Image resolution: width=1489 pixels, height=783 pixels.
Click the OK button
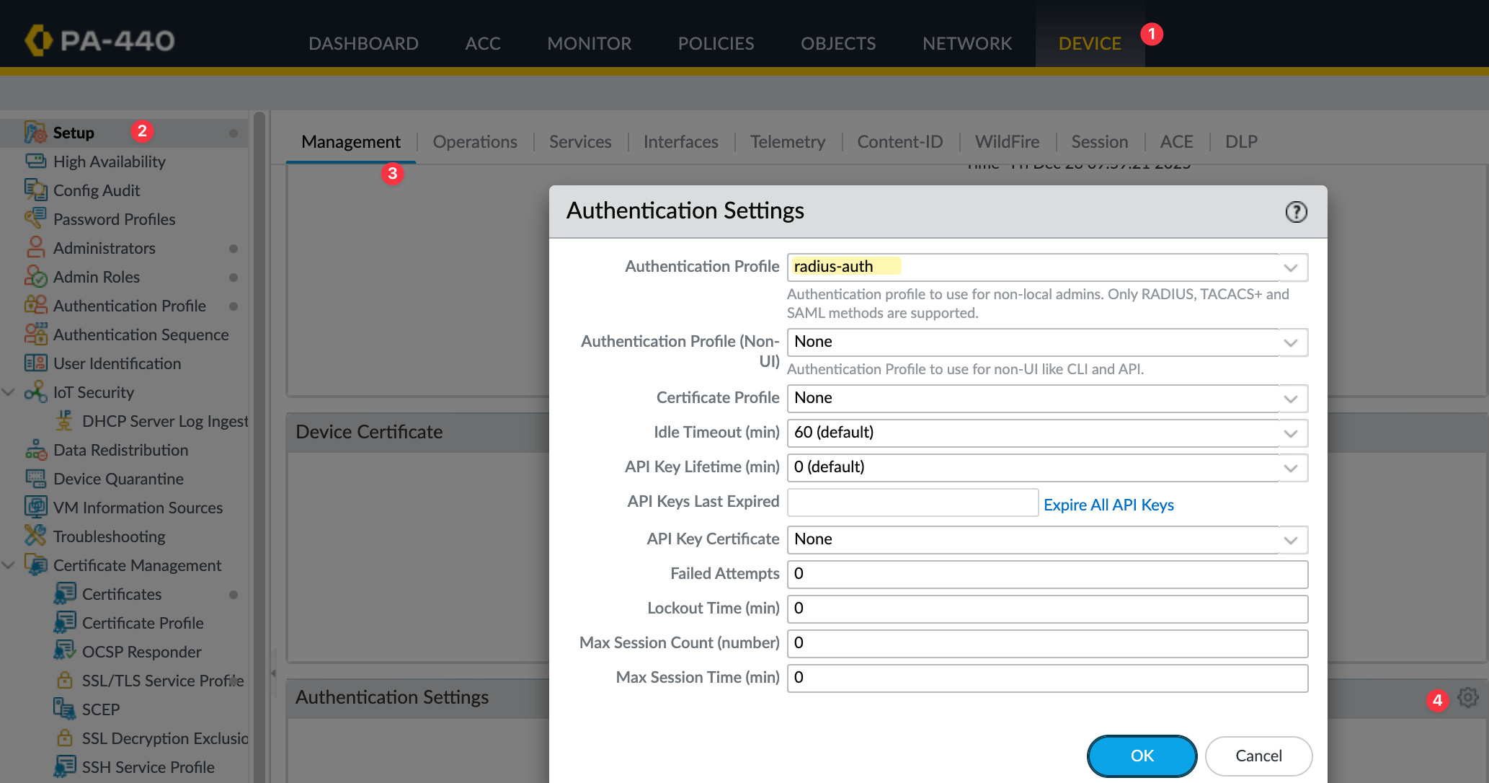click(1142, 756)
